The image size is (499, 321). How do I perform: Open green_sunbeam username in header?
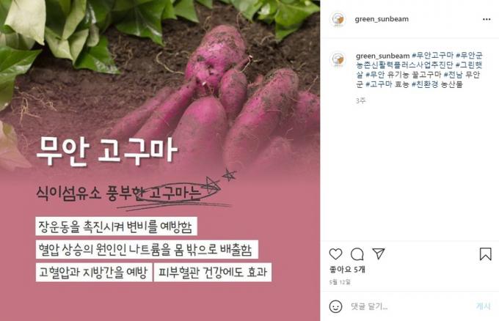click(382, 19)
